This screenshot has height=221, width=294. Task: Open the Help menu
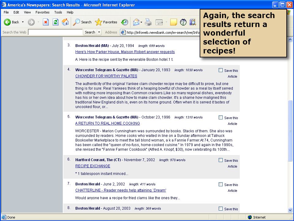click(x=70, y=12)
